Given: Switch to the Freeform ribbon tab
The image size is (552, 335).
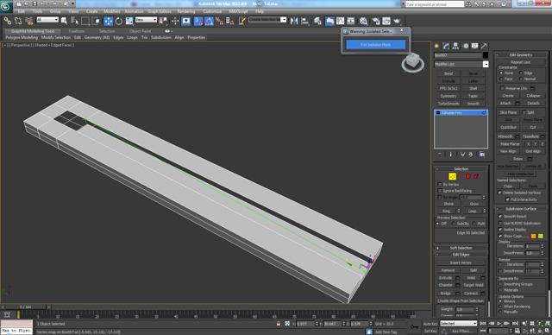Looking at the screenshot, I should point(77,31).
